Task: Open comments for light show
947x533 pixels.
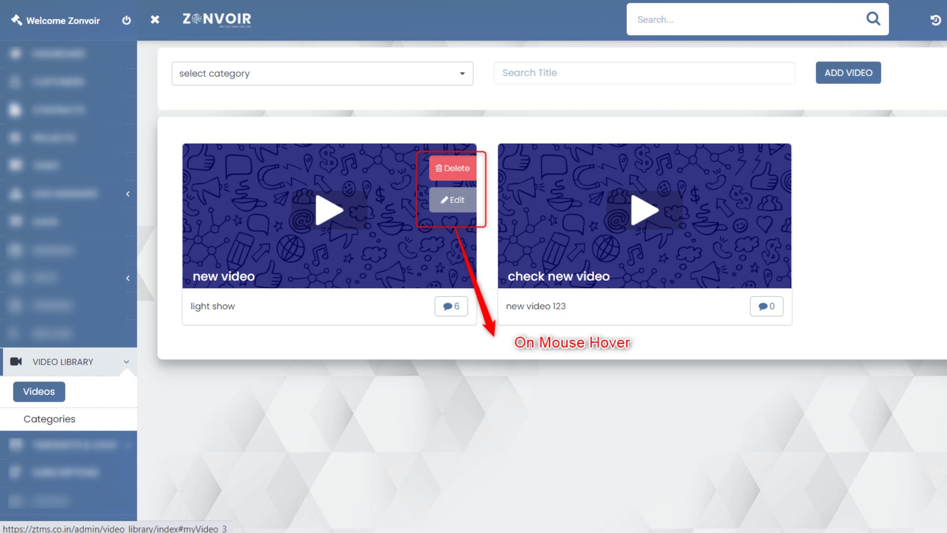Action: point(451,306)
